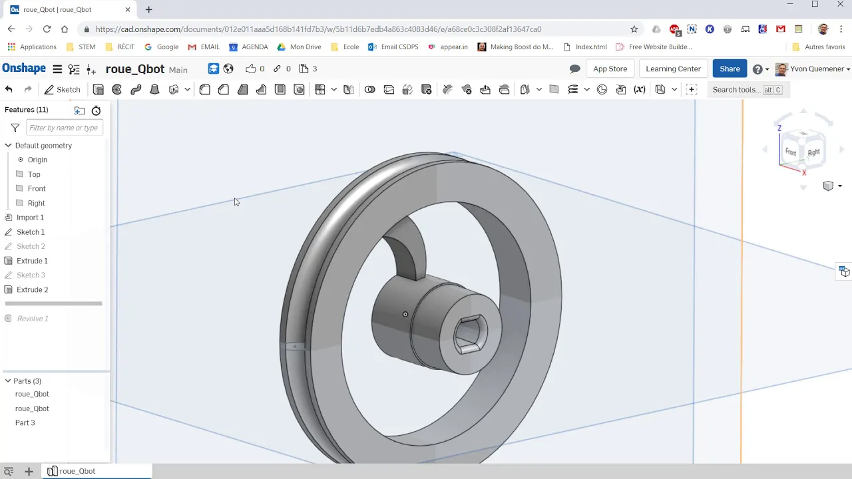Click the Main branch label
This screenshot has height=479, width=852.
pyautogui.click(x=178, y=70)
